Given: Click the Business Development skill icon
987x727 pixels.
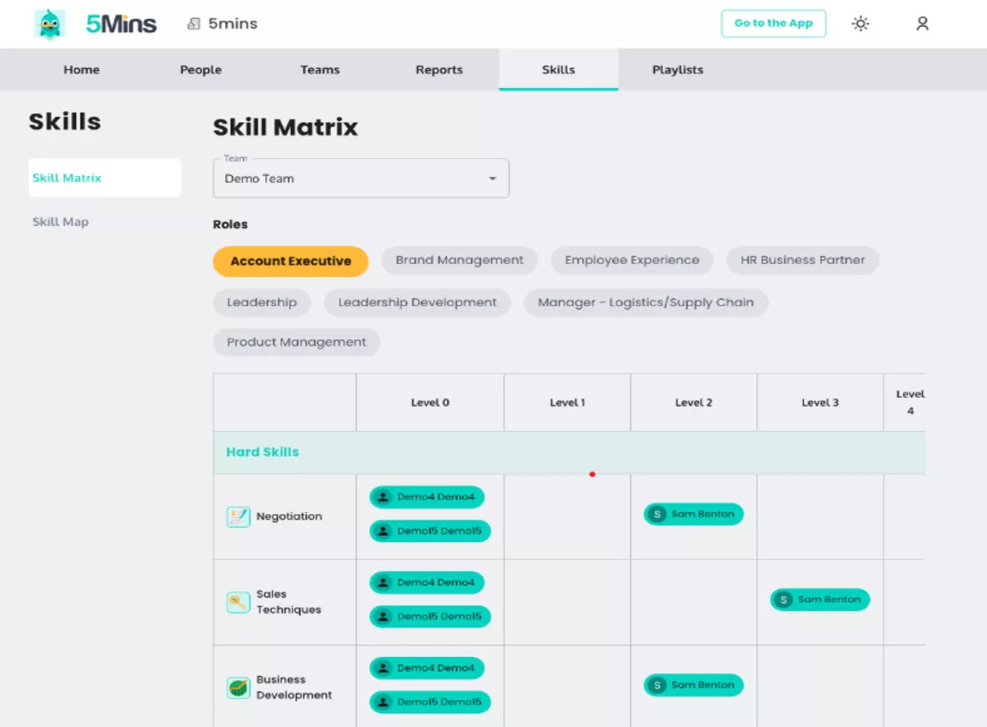Looking at the screenshot, I should pyautogui.click(x=238, y=688).
